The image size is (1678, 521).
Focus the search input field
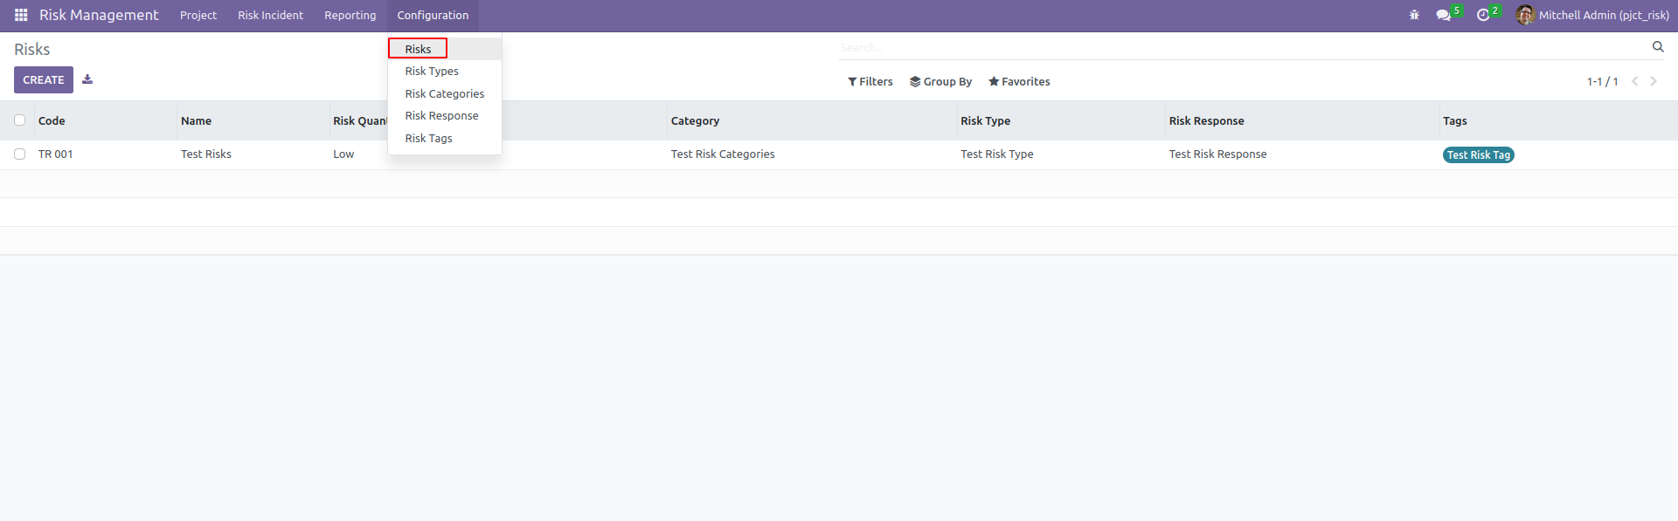click(x=1241, y=48)
